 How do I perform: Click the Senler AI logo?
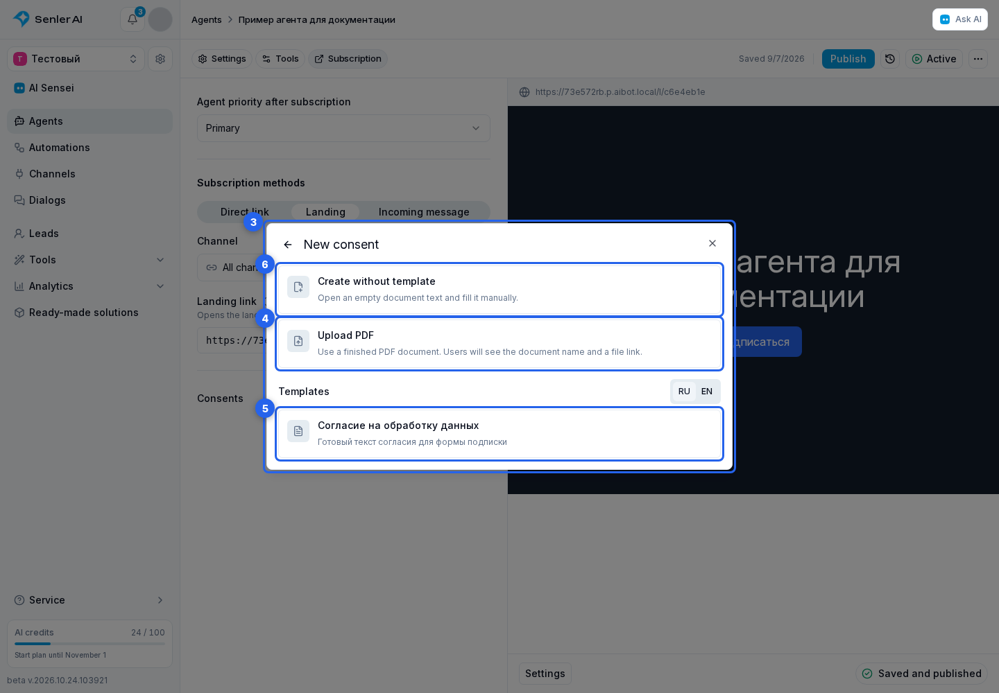coord(48,19)
